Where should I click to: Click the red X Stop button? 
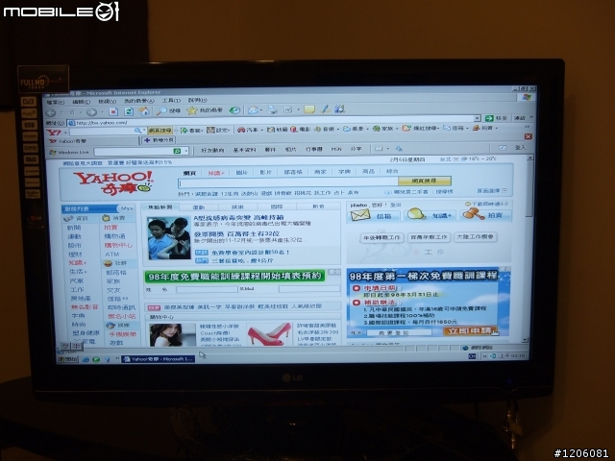pyautogui.click(x=113, y=111)
